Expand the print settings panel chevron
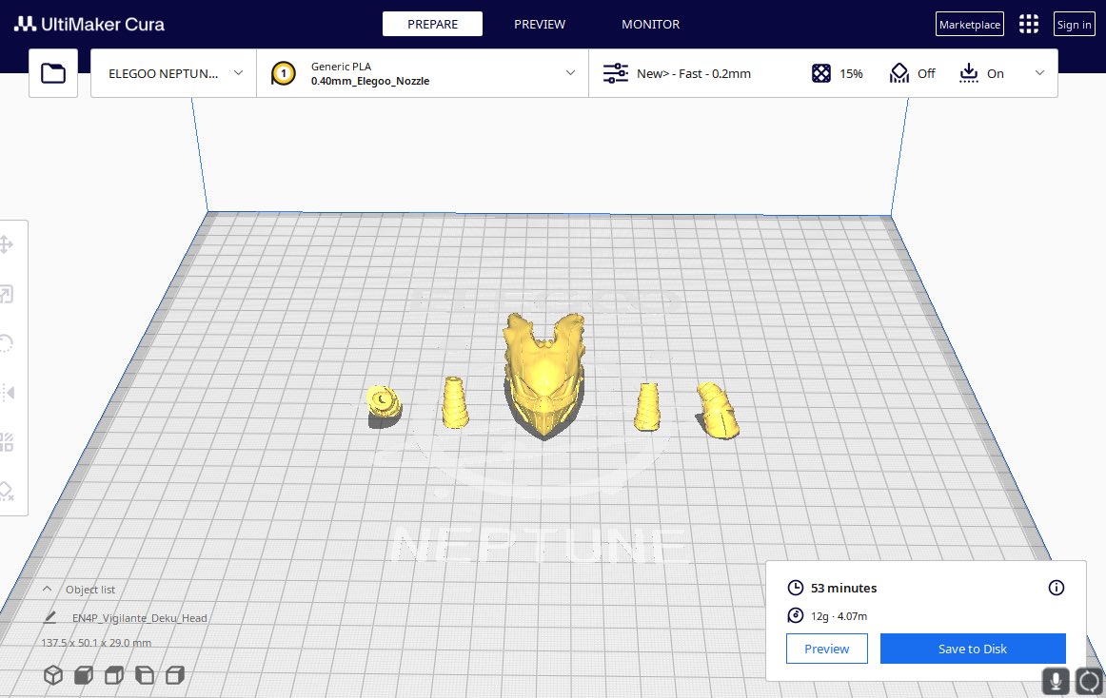 (x=1039, y=72)
